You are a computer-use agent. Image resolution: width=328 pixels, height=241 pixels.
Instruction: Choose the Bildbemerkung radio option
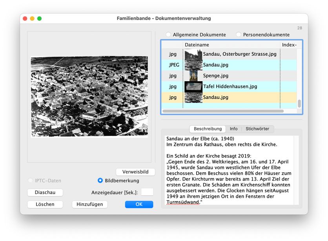100,181
